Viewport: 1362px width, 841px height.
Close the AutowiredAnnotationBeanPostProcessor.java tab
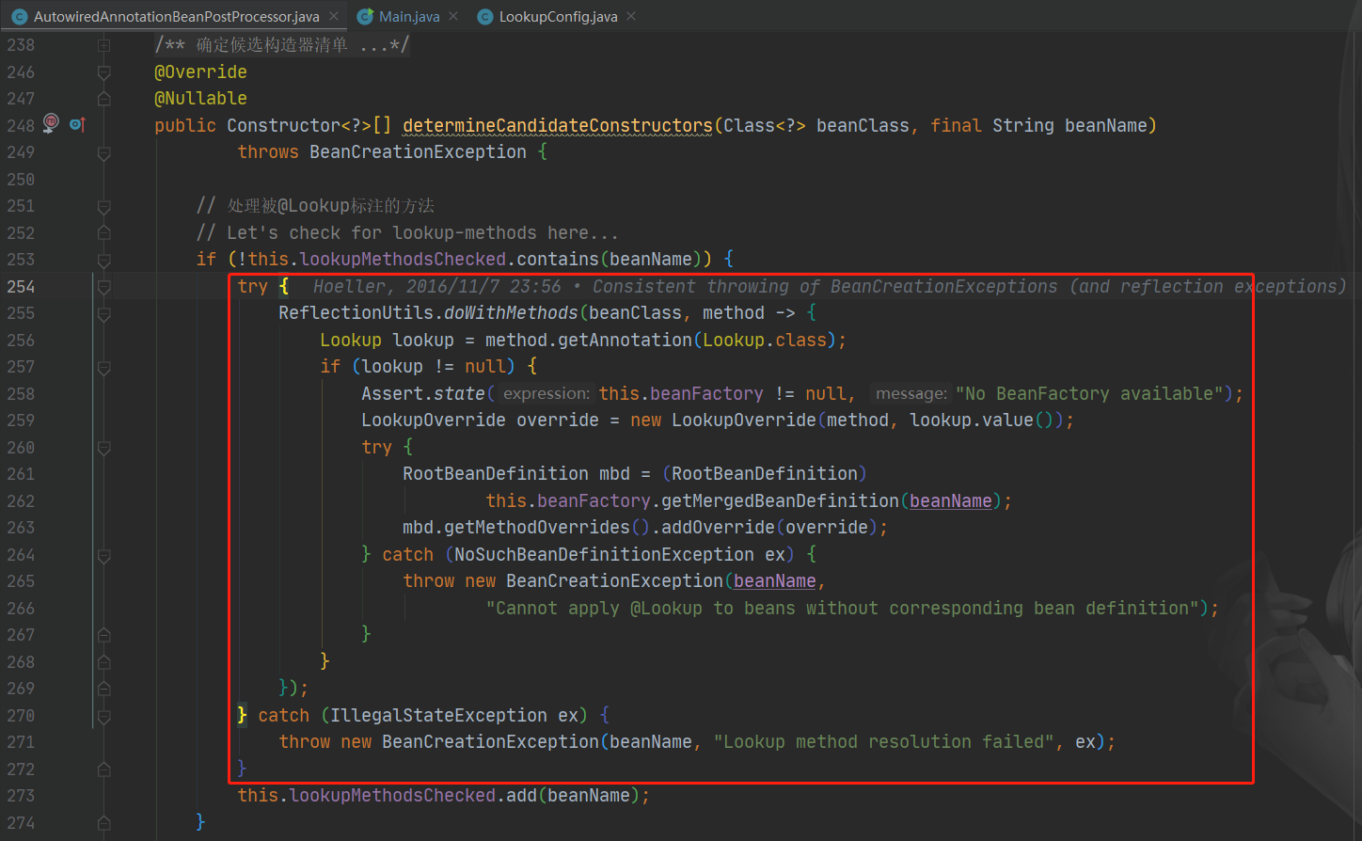click(334, 17)
